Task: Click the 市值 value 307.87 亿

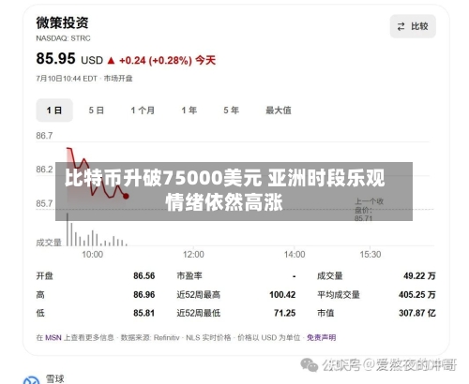Action: tap(417, 313)
